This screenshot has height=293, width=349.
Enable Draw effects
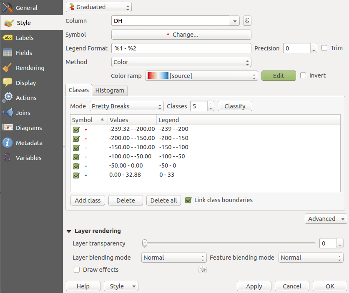point(76,270)
